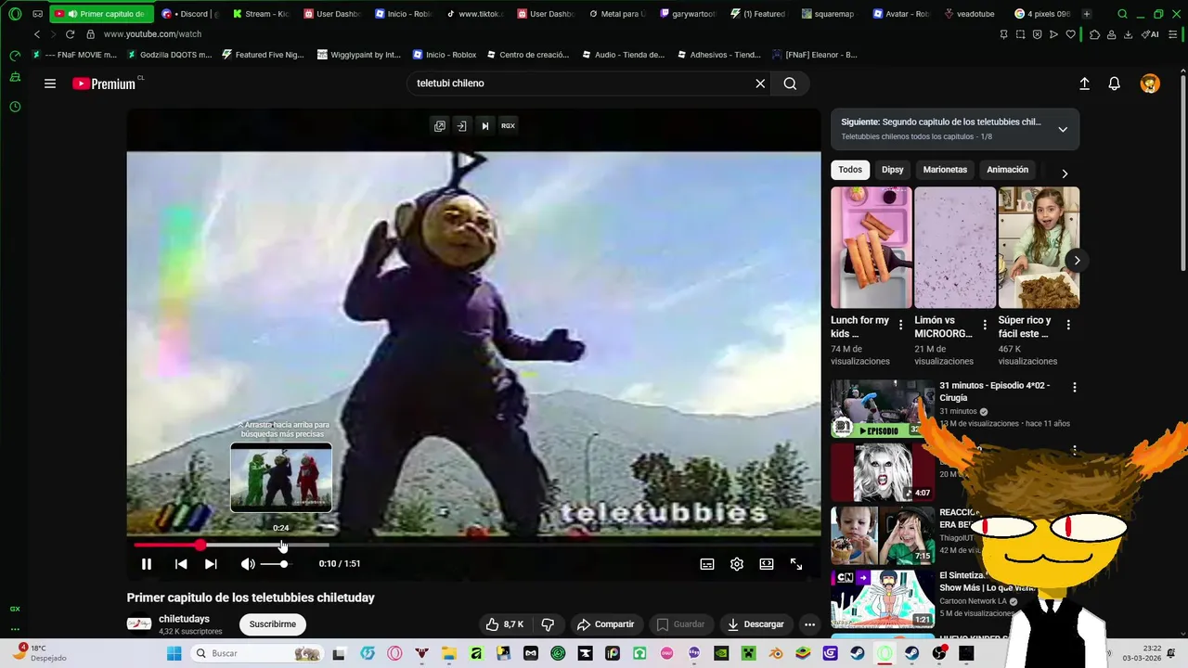The height and width of the screenshot is (668, 1188).
Task: Open the Windows Start menu
Action: pyautogui.click(x=174, y=653)
